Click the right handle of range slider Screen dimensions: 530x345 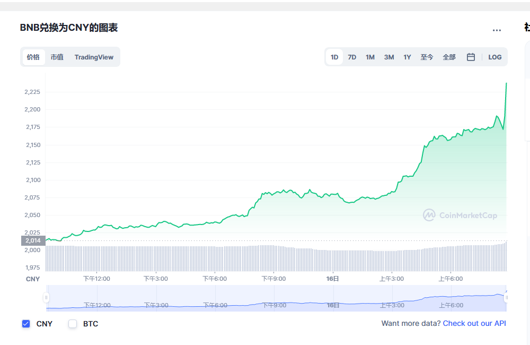point(506,298)
